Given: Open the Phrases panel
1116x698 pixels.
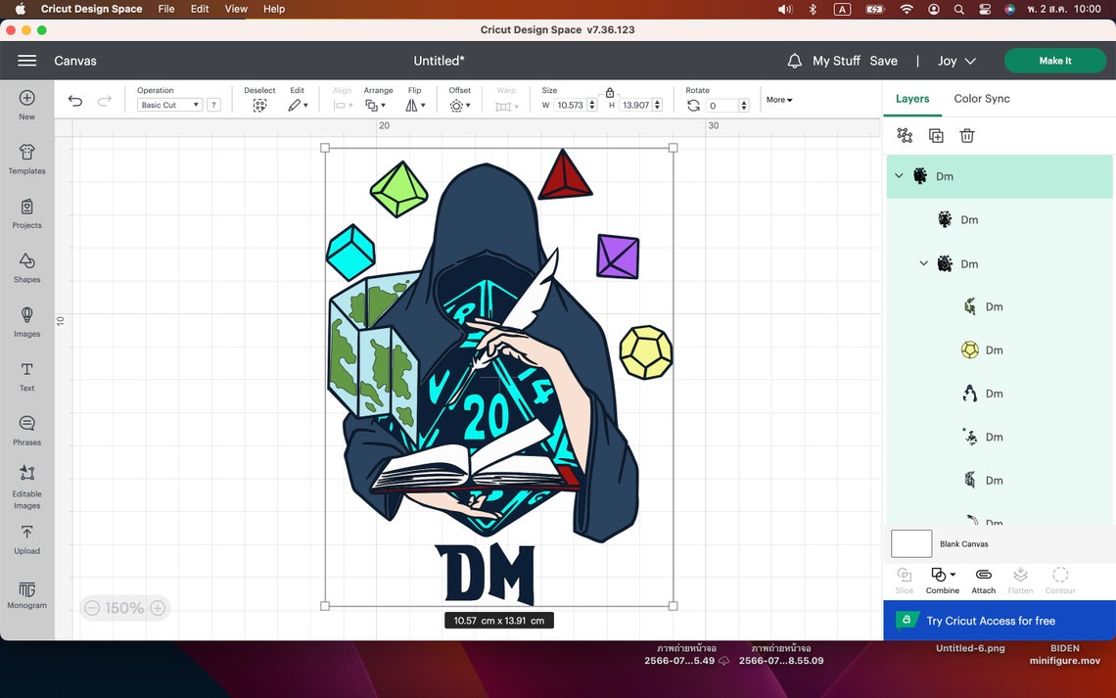Looking at the screenshot, I should click(26, 428).
